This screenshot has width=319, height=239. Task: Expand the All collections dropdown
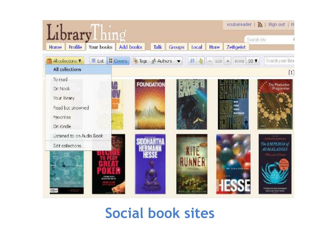(64, 61)
